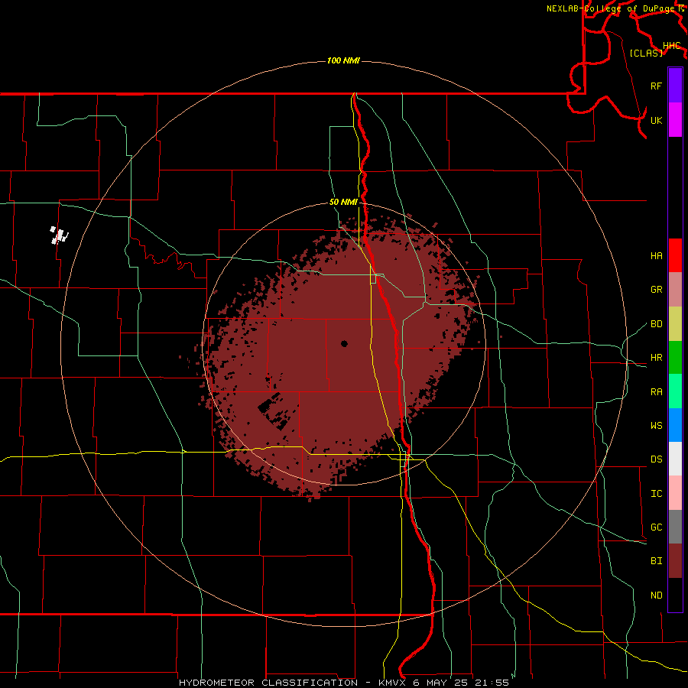Click the ND legend label
Screen dimensions: 688x688
coord(656,596)
